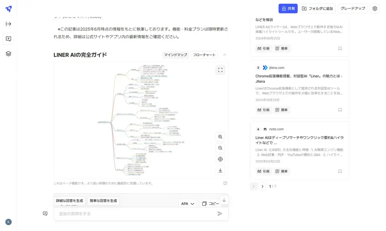
Task: Jump to bottom with down arrow
Action: [x=224, y=200]
